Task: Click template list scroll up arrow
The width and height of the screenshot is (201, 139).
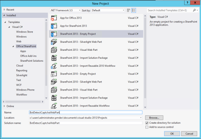Action: [145, 16]
